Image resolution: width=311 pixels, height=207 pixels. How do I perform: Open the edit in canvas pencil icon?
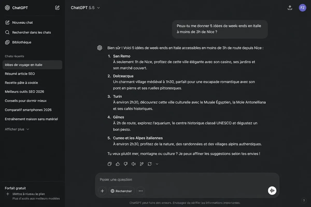(142, 164)
